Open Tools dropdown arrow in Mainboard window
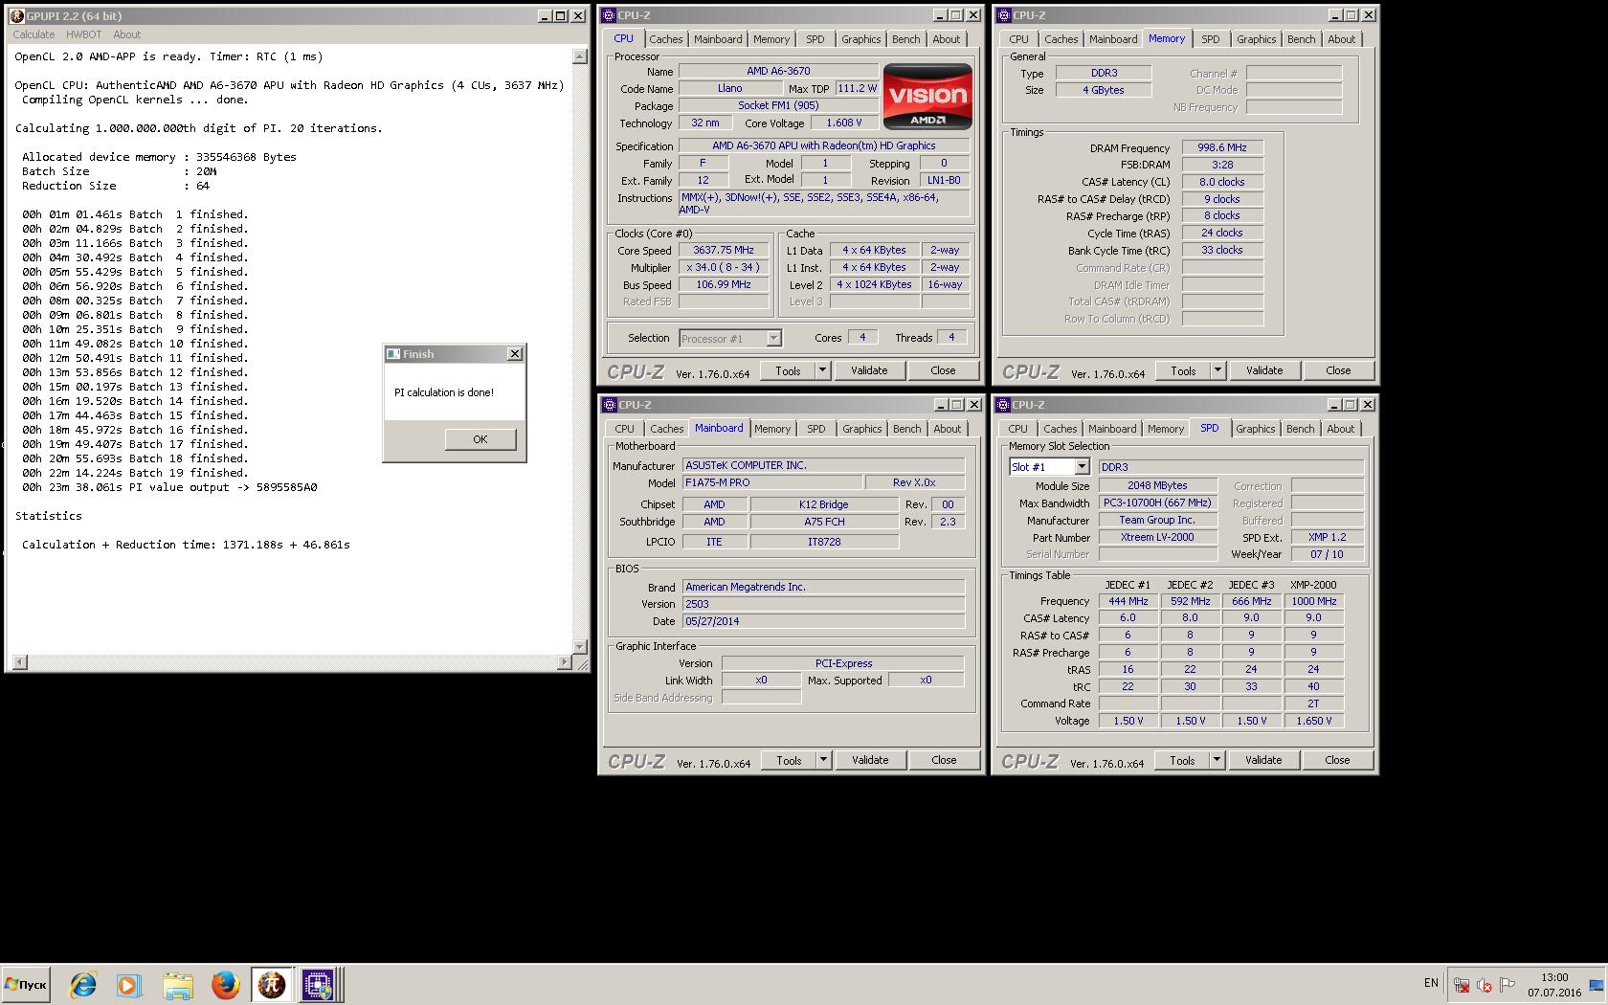The height and width of the screenshot is (1005, 1608). coord(823,760)
